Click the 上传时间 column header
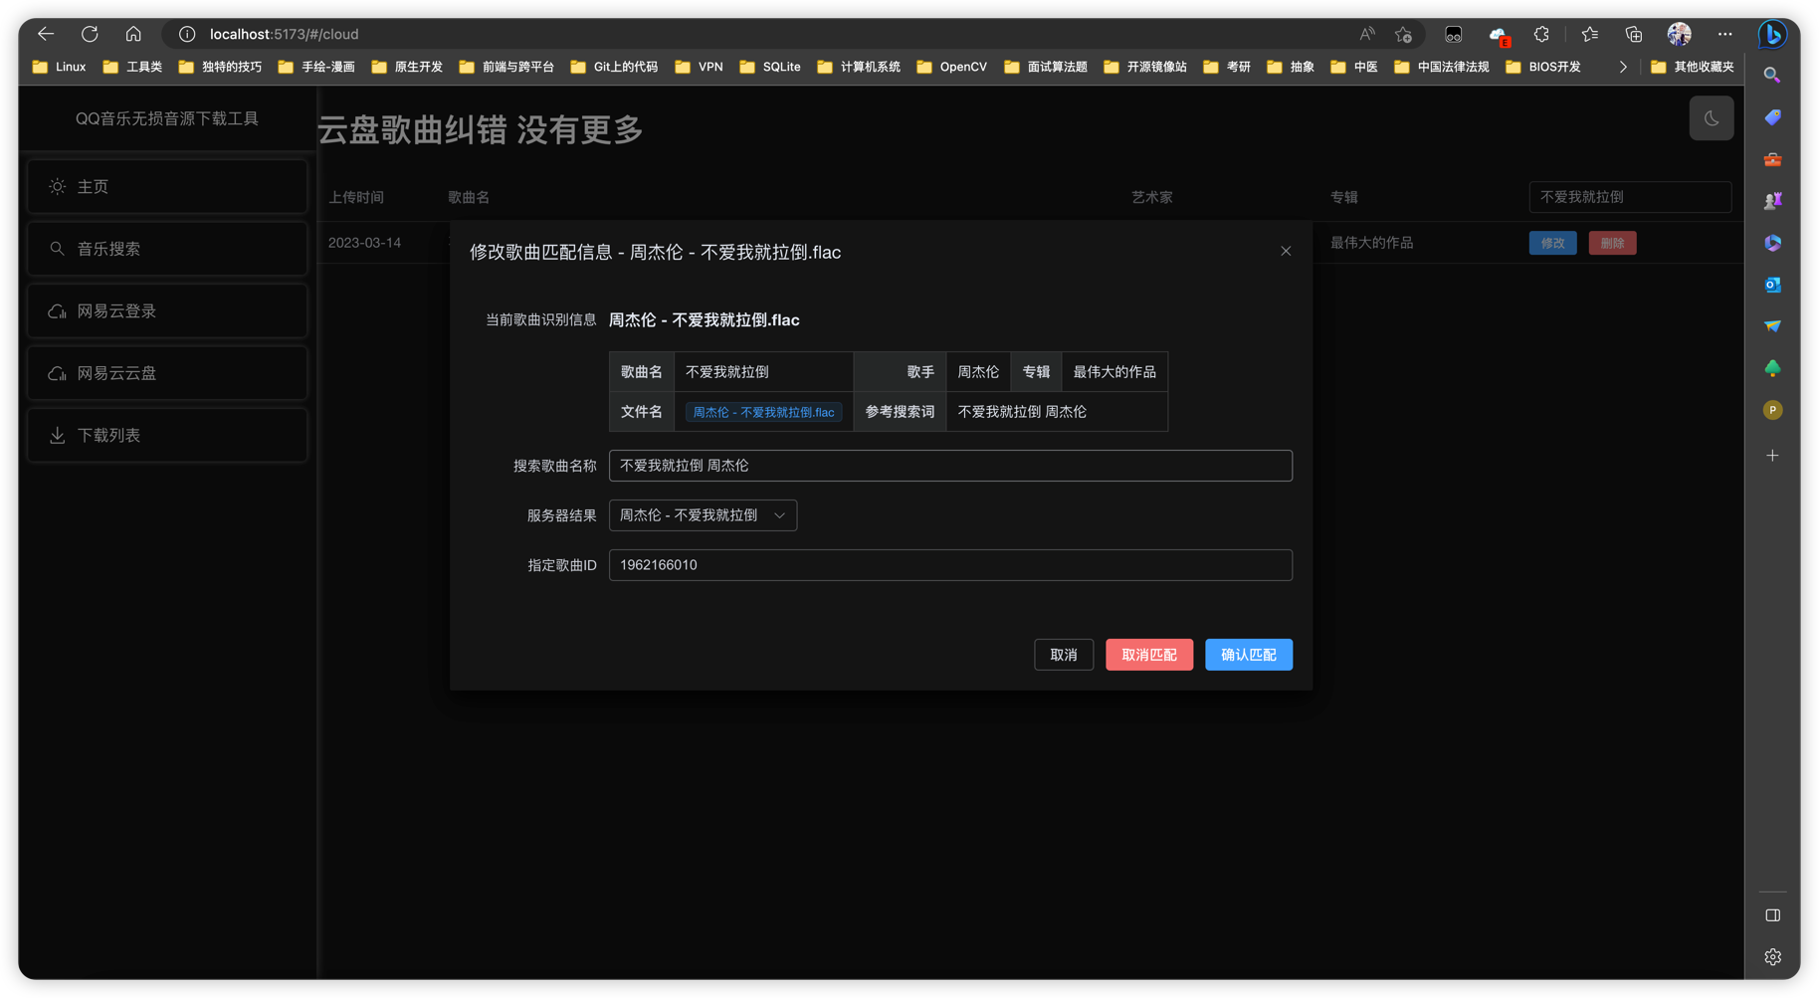The height and width of the screenshot is (998, 1819). pos(356,197)
